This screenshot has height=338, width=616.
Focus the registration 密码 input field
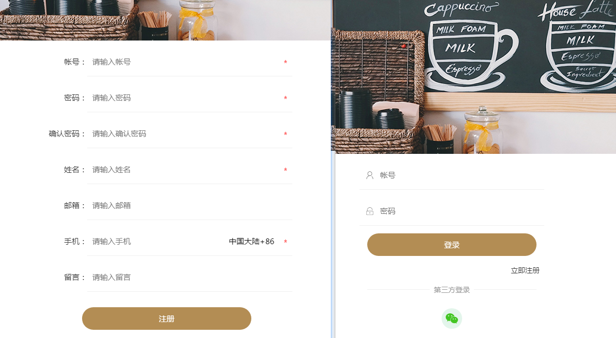pyautogui.click(x=185, y=98)
